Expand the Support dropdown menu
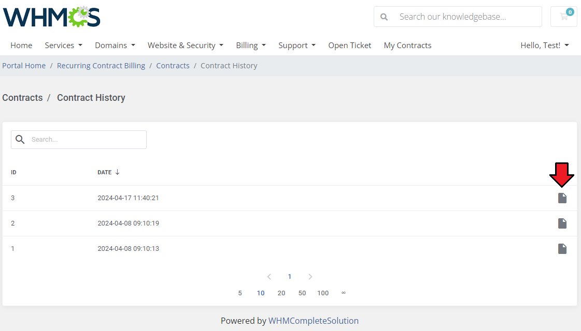This screenshot has width=581, height=331. coord(297,46)
